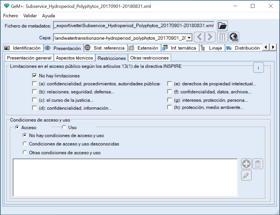Click the INSPIRE info 'i' button
This screenshot has width=280, height=215.
(258, 68)
